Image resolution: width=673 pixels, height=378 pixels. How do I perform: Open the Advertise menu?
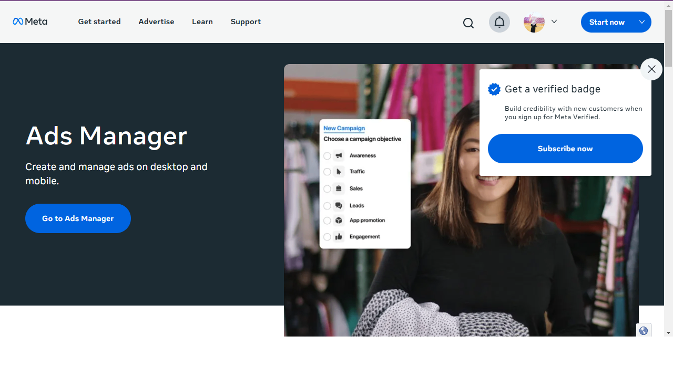[156, 22]
